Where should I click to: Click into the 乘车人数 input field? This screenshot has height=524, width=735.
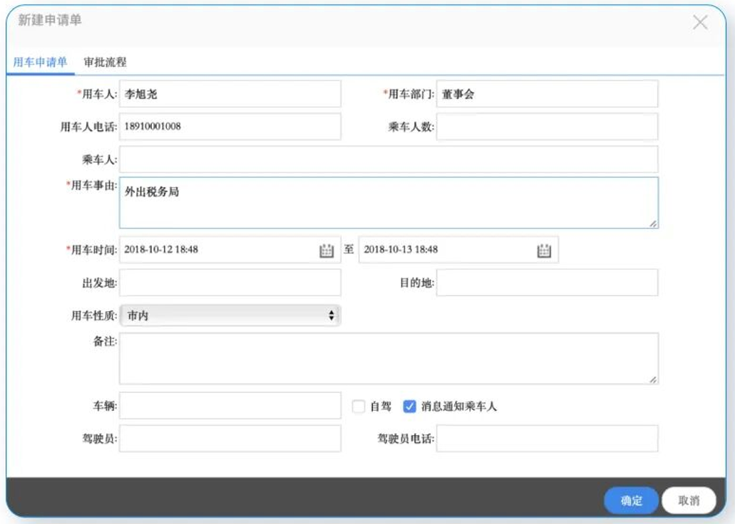point(547,127)
